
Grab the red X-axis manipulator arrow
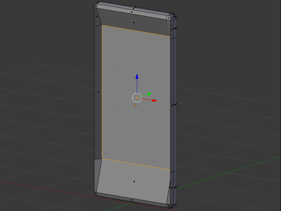click(x=154, y=101)
